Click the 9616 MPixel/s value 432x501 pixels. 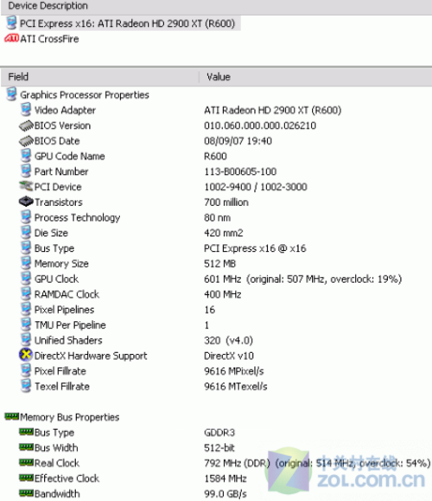(234, 371)
